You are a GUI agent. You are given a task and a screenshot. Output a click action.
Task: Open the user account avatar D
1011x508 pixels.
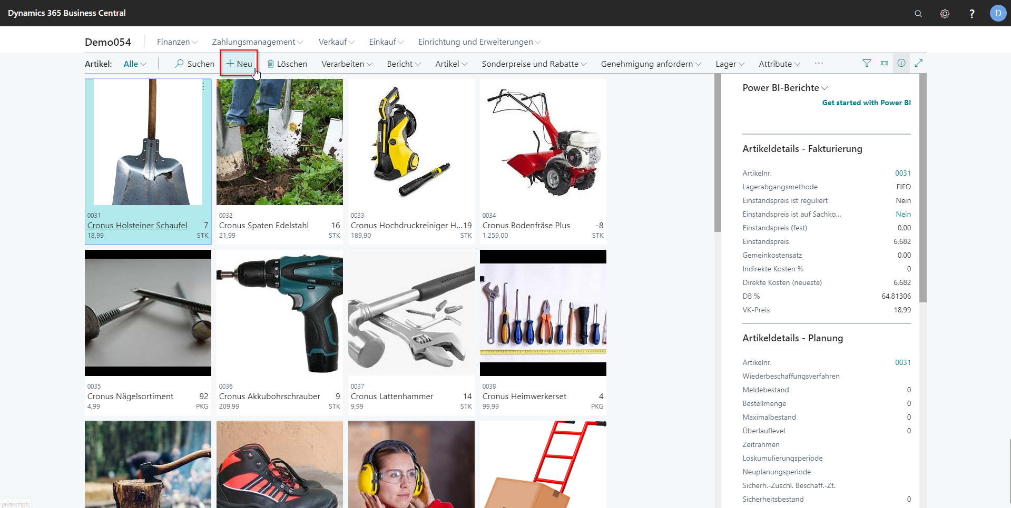point(998,13)
